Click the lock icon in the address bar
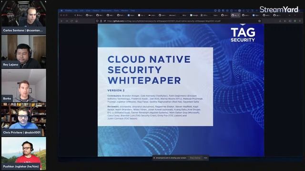This screenshot has width=305, height=171. 101,21
